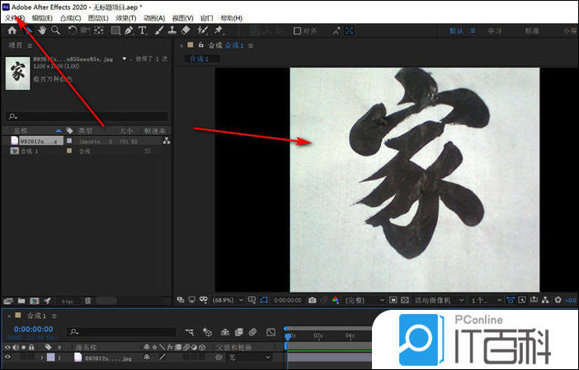This screenshot has width=579, height=370.
Task: Select the Rectangle shape tool
Action: pyautogui.click(x=115, y=30)
